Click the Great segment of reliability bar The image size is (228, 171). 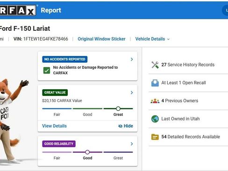pyautogui.click(x=118, y=152)
